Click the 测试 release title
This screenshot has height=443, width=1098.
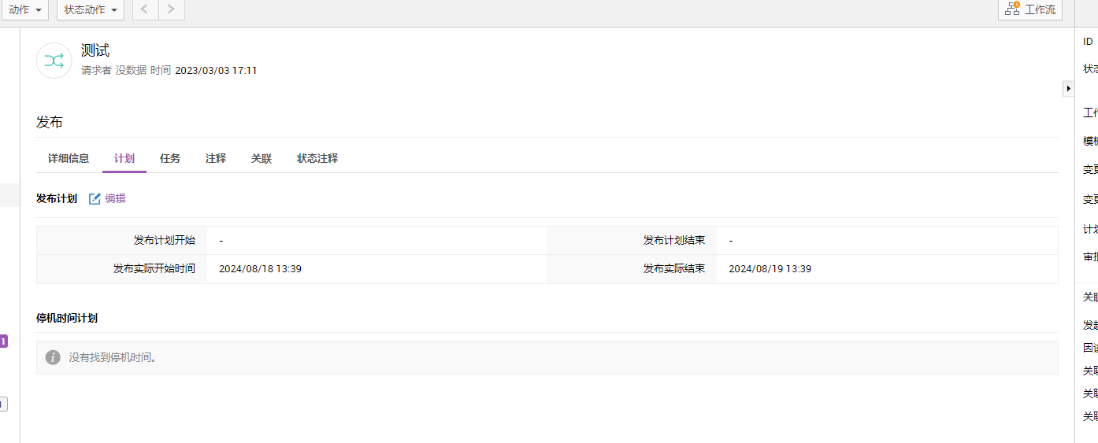point(95,50)
